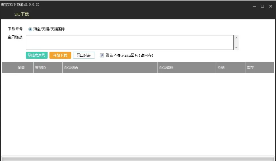Image resolution: width=276 pixels, height=161 pixels.
Task: Maximize the 淘宝SKU下载器 window
Action: coord(262,6)
